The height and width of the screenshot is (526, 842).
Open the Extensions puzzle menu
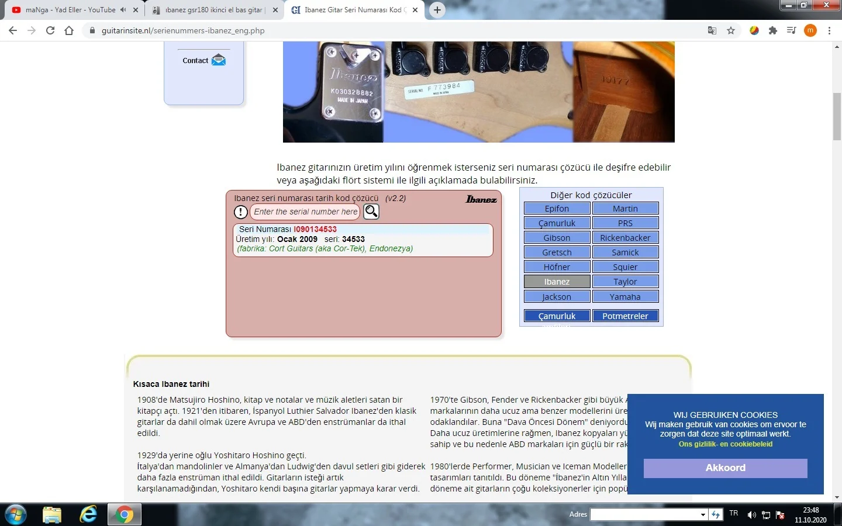pos(773,30)
